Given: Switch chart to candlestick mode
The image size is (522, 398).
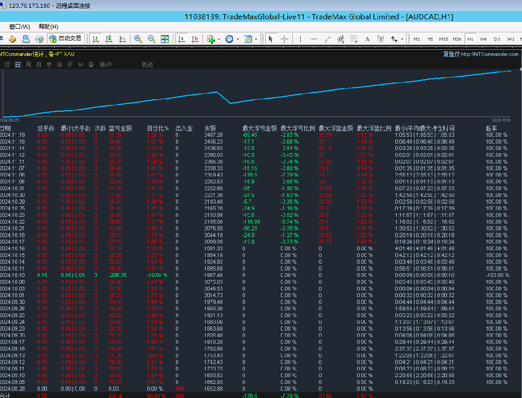Looking at the screenshot, I should [x=109, y=39].
